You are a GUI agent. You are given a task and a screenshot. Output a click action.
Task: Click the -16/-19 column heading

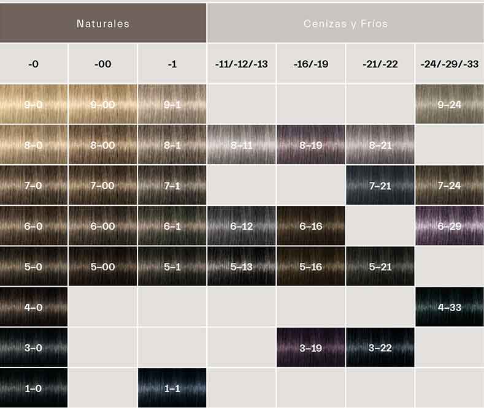tap(311, 64)
